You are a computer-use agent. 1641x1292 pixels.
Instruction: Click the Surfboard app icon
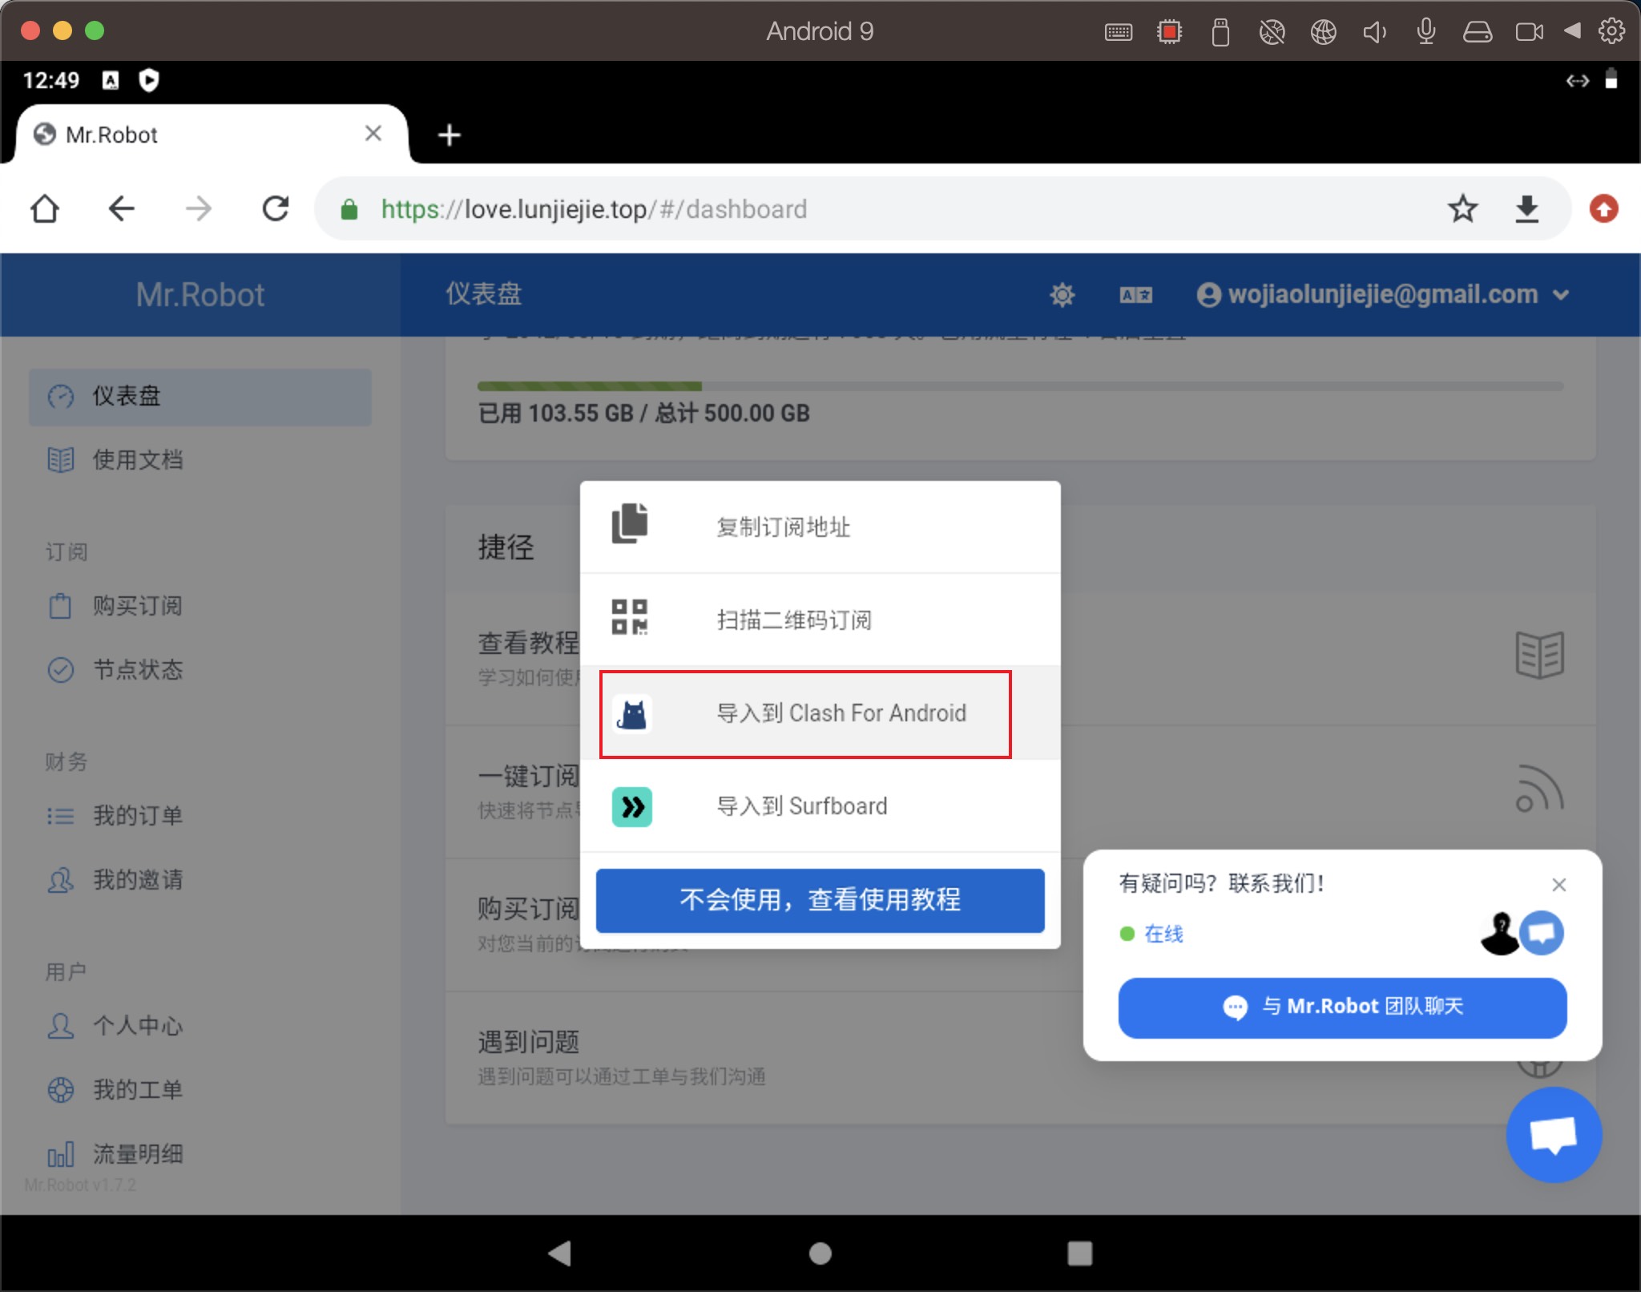[631, 806]
